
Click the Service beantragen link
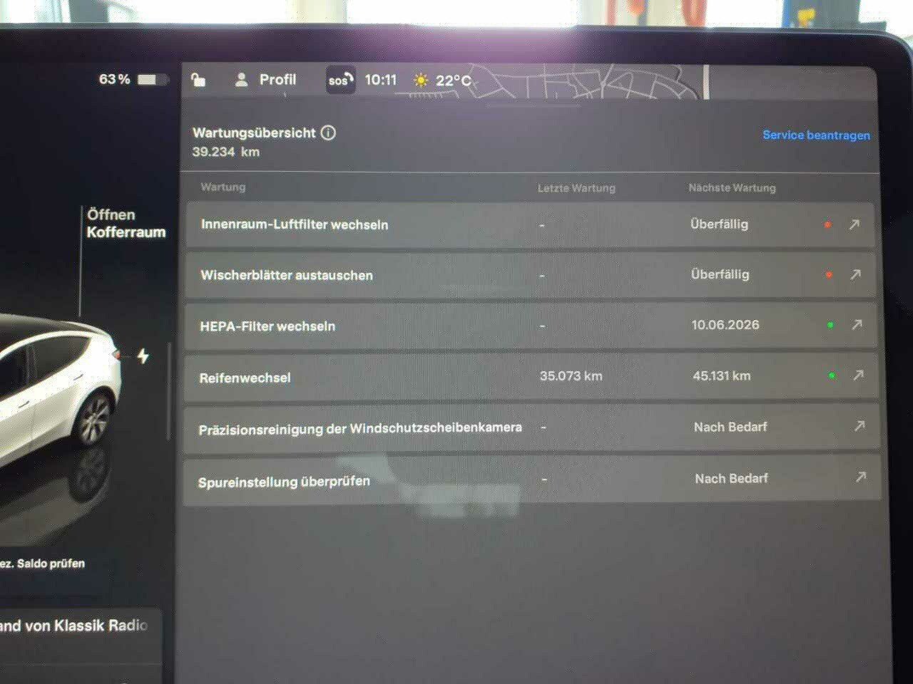pyautogui.click(x=815, y=135)
